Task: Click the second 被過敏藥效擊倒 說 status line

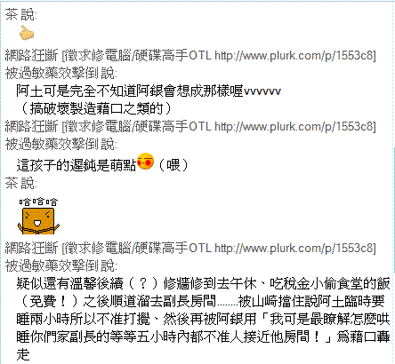Action: (61, 144)
